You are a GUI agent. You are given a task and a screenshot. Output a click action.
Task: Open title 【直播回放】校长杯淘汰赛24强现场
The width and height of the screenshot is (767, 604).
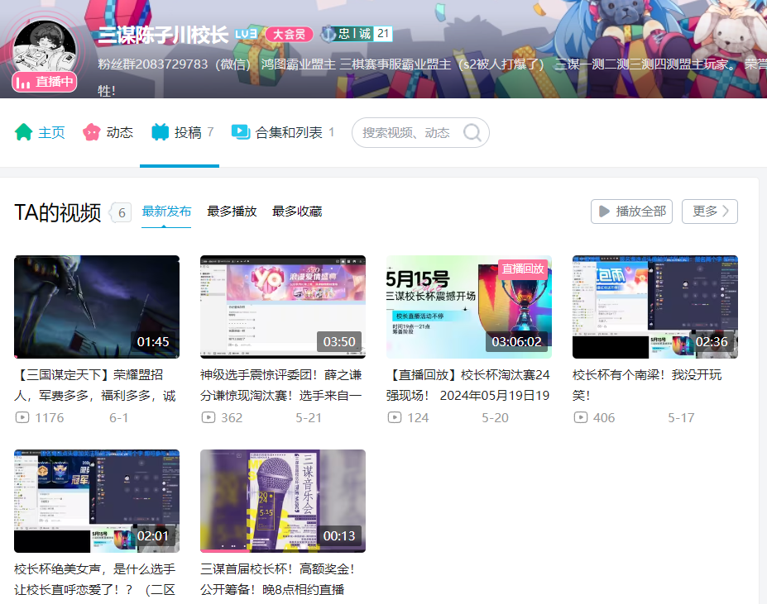(468, 385)
